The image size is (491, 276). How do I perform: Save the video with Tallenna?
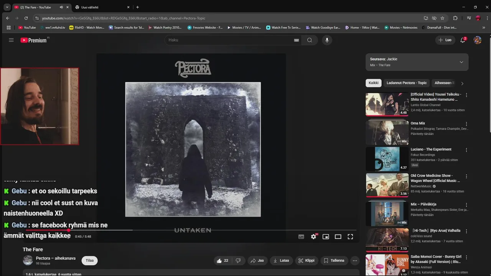click(x=334, y=261)
